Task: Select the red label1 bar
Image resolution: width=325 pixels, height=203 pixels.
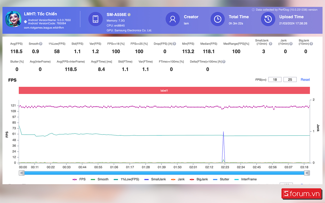Action: click(x=164, y=90)
